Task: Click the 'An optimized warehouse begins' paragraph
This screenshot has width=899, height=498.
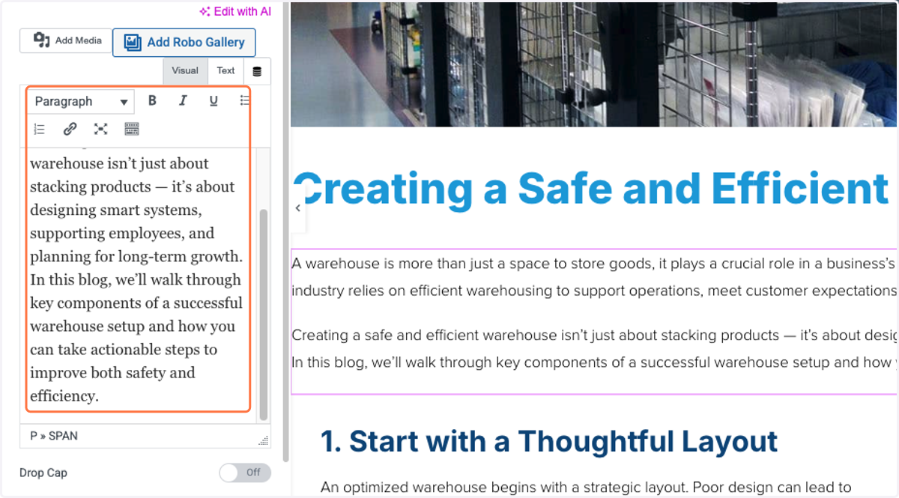Action: [586, 488]
